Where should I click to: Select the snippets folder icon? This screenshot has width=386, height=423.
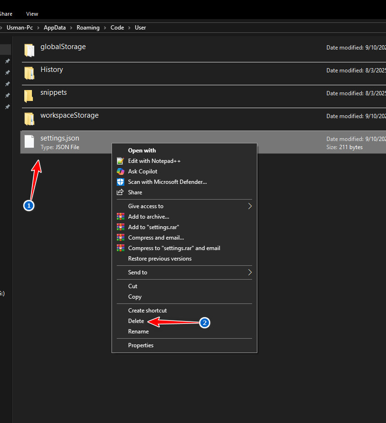point(29,96)
